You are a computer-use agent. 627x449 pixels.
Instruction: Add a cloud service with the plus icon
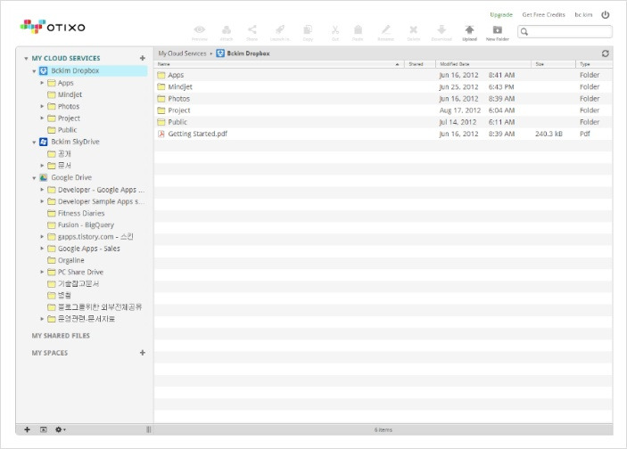(x=143, y=58)
